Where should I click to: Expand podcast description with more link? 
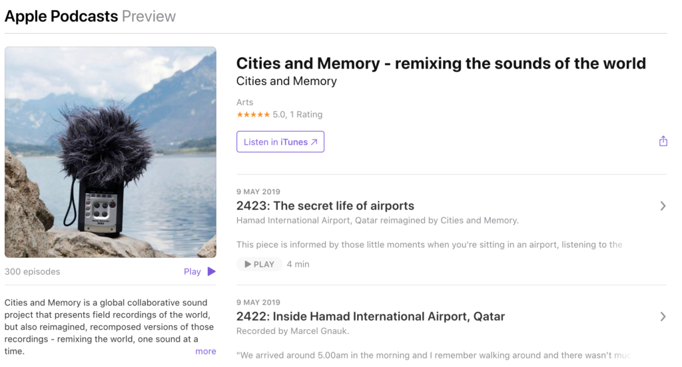click(206, 351)
